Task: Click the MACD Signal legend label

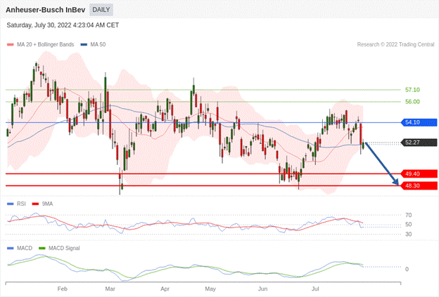Action: (x=64, y=248)
